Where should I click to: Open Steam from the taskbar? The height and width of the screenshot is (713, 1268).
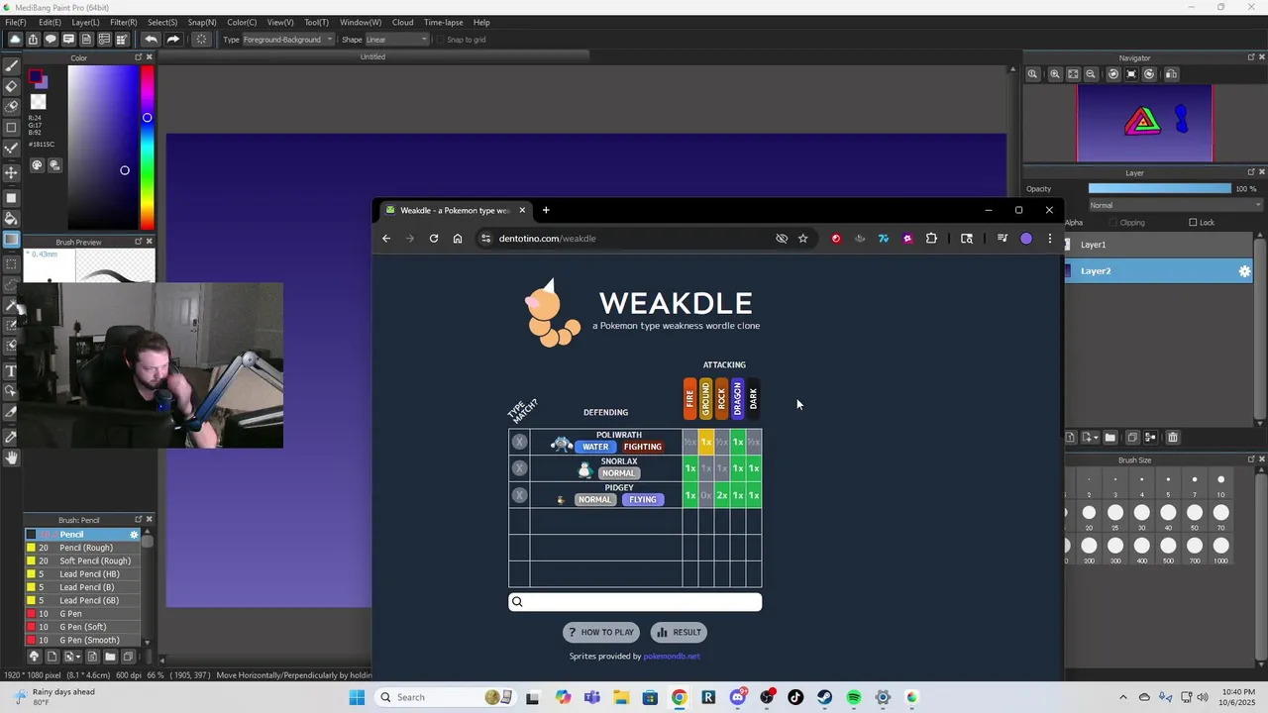tap(824, 697)
